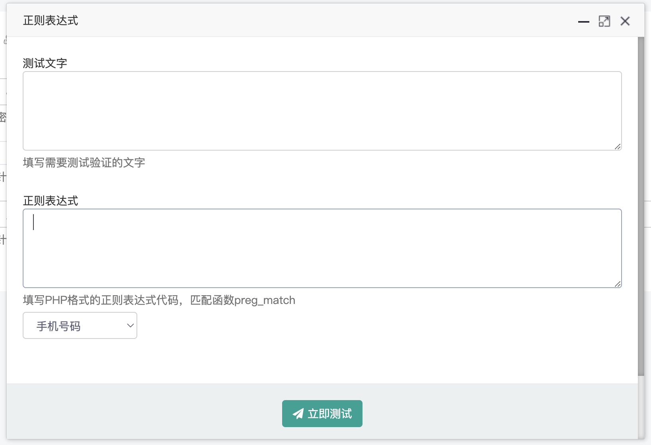Click the 测试文字 textarea resize handle
This screenshot has width=651, height=445.
coord(618,147)
